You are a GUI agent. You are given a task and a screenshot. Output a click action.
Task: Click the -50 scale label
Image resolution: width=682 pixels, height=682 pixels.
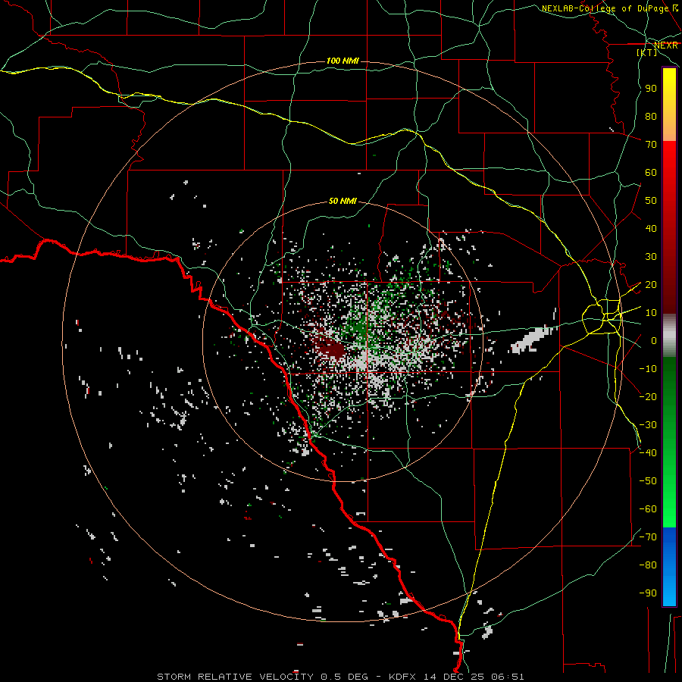tap(648, 481)
